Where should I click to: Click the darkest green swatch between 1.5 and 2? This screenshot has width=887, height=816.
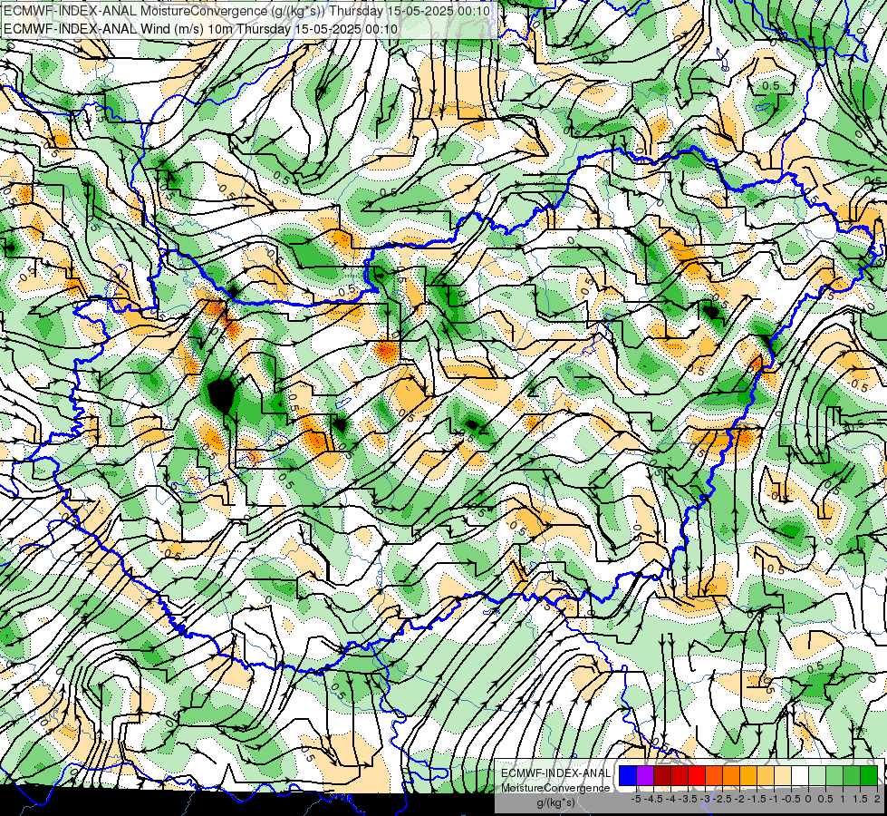869,775
